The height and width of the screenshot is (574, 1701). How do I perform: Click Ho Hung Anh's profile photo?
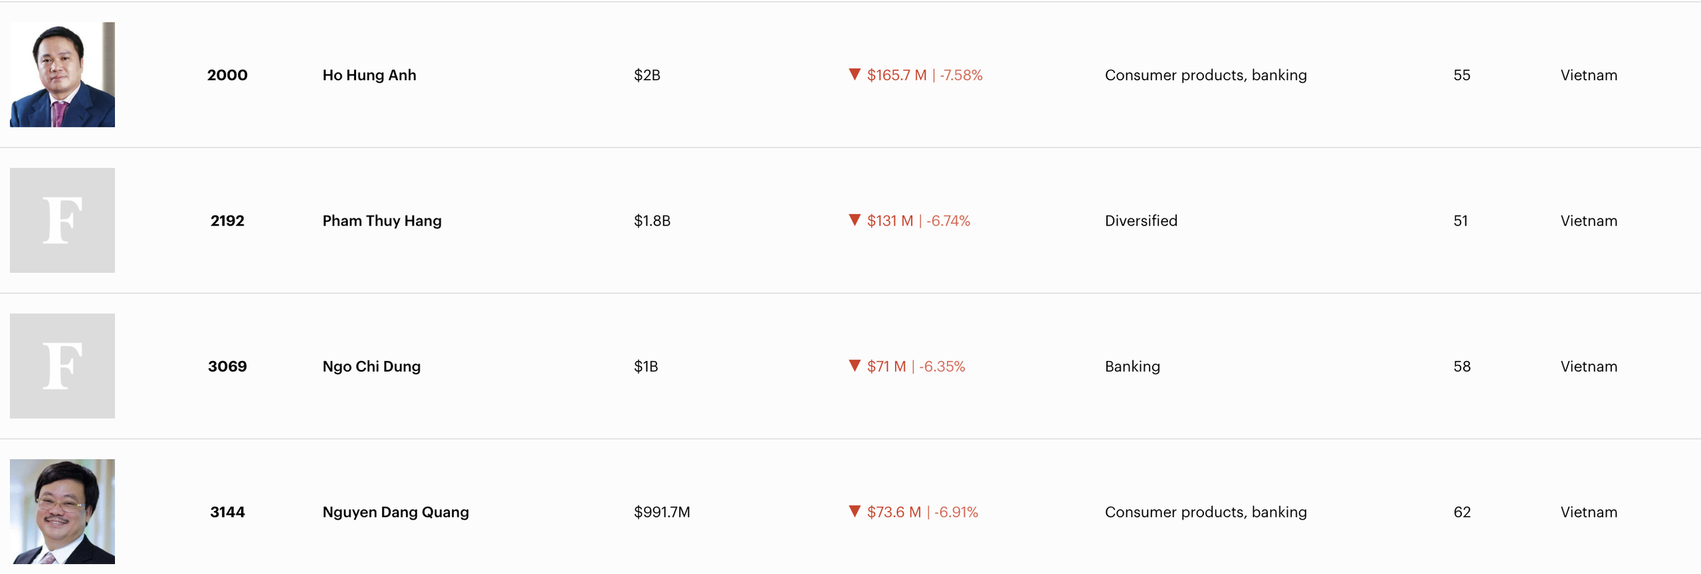pos(62,74)
